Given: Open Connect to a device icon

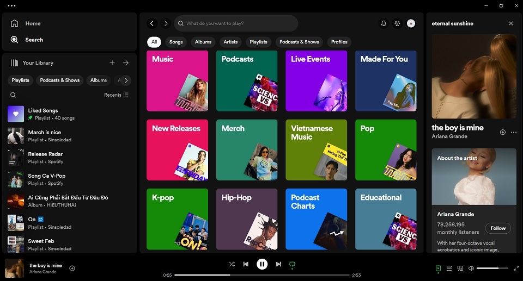Looking at the screenshot, I should pyautogui.click(x=460, y=268).
